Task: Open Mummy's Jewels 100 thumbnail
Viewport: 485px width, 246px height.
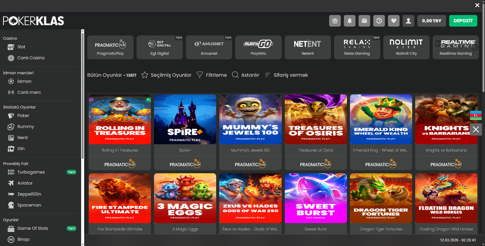Action: pyautogui.click(x=250, y=119)
